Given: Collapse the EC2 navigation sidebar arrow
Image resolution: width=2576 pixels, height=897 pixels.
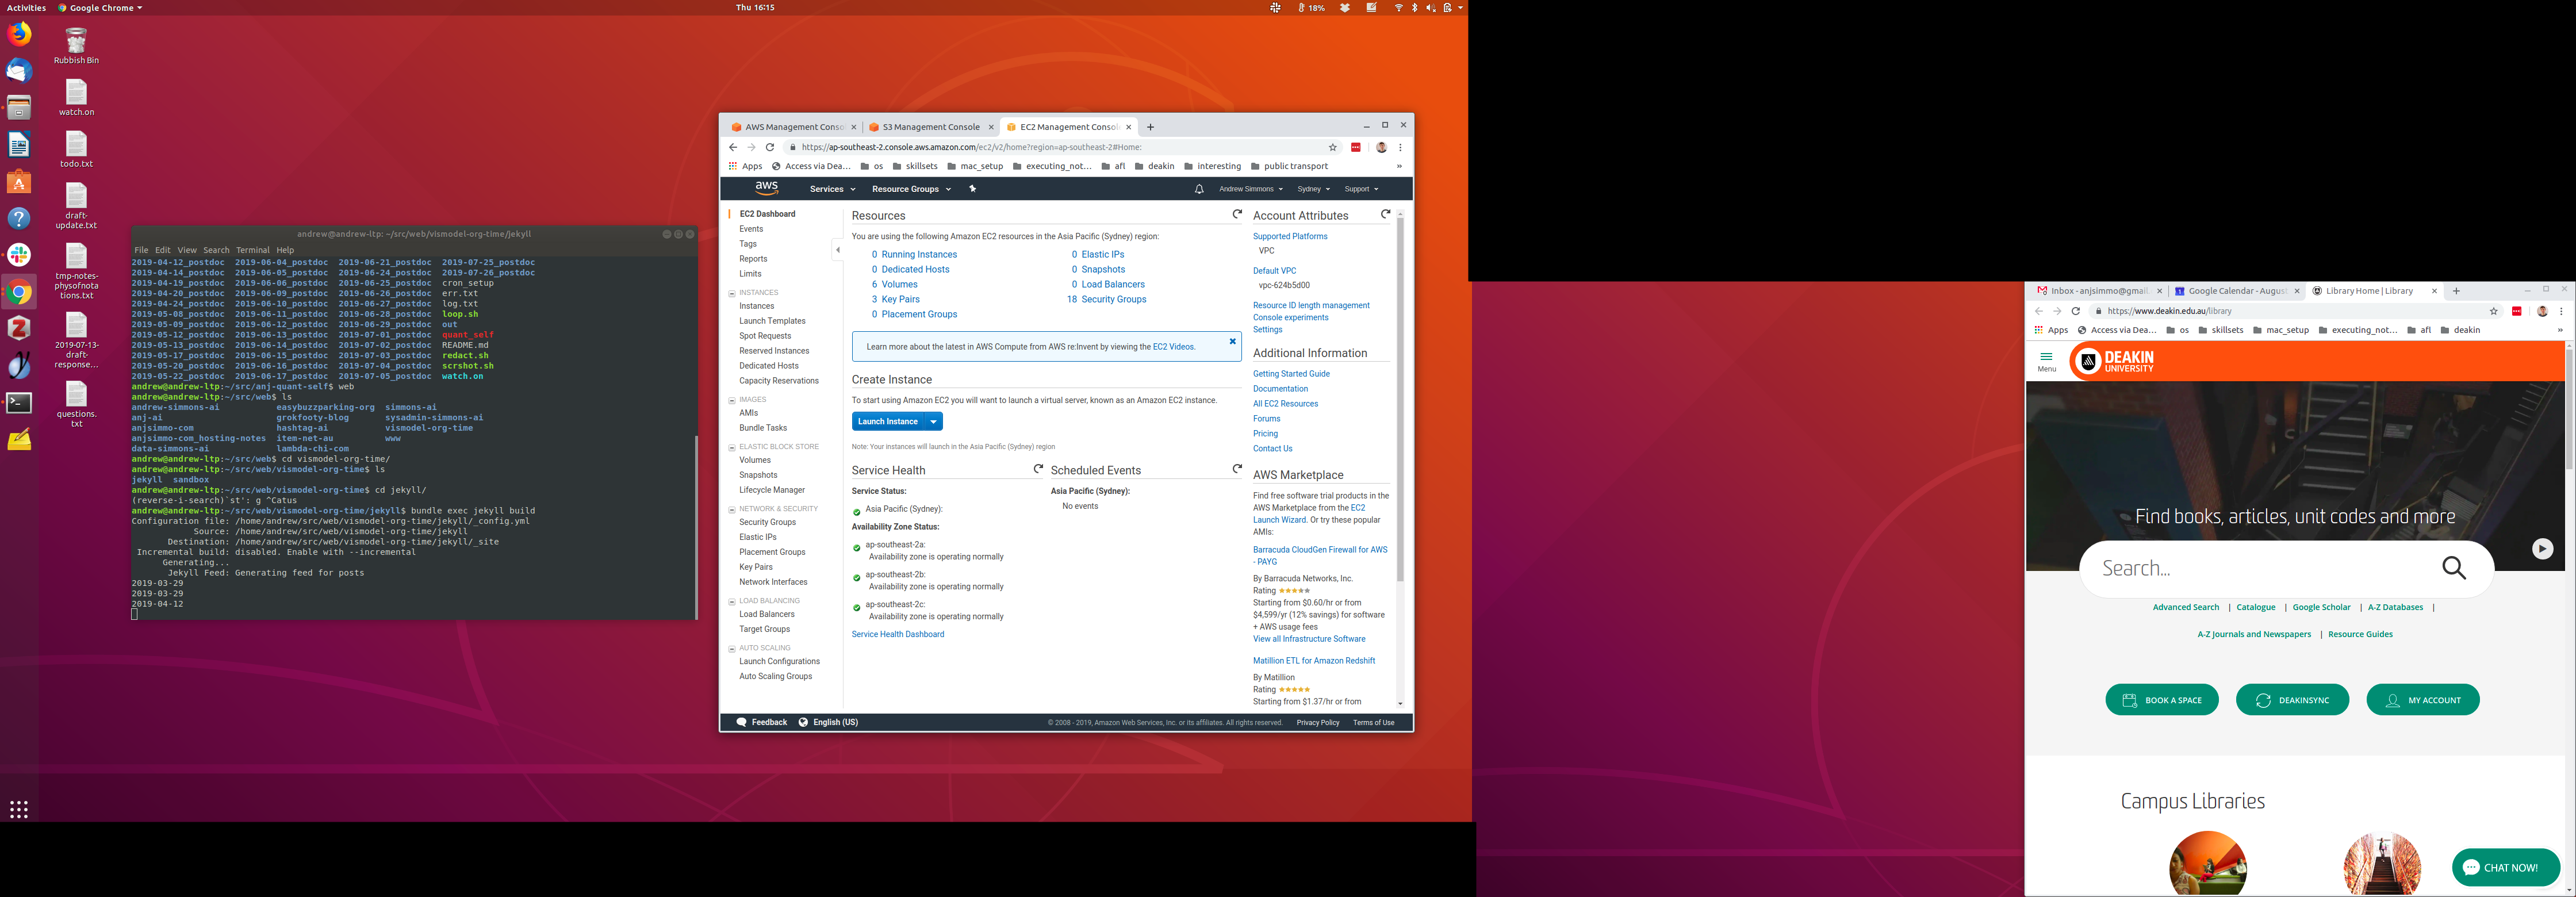Looking at the screenshot, I should click(x=837, y=250).
